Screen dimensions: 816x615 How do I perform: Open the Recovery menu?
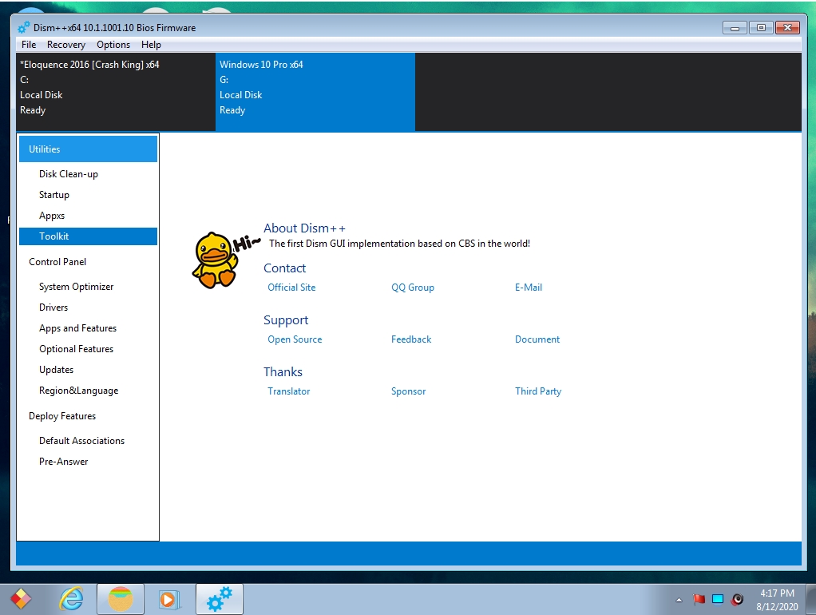coord(66,45)
